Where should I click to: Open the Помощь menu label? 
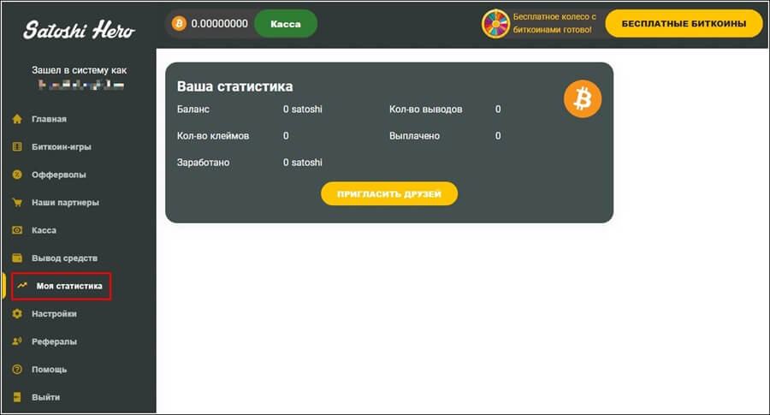pos(49,370)
